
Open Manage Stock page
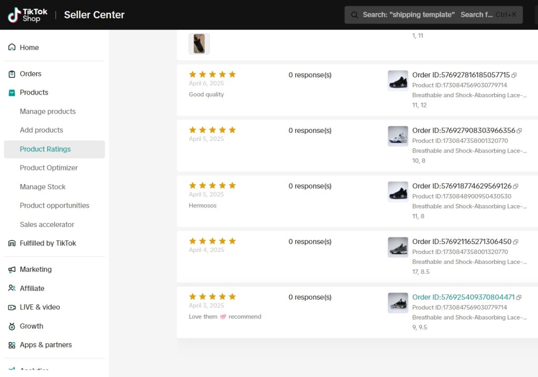click(x=43, y=187)
